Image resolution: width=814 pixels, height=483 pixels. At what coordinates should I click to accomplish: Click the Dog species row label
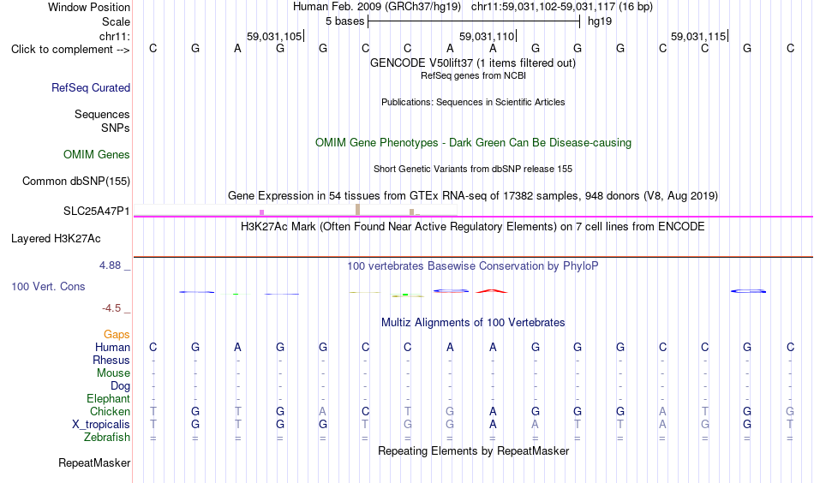tap(120, 386)
